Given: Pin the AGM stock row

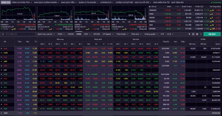Looking at the screenshot, I should tap(1, 104).
